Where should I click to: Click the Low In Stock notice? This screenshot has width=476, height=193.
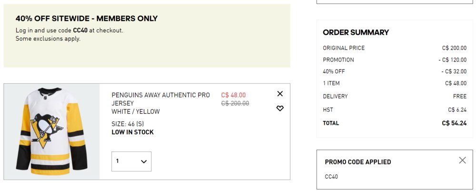(133, 132)
